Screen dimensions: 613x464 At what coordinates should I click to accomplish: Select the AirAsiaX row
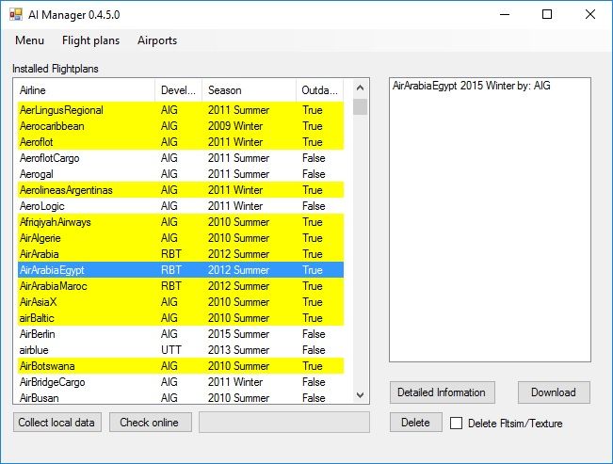(x=181, y=302)
